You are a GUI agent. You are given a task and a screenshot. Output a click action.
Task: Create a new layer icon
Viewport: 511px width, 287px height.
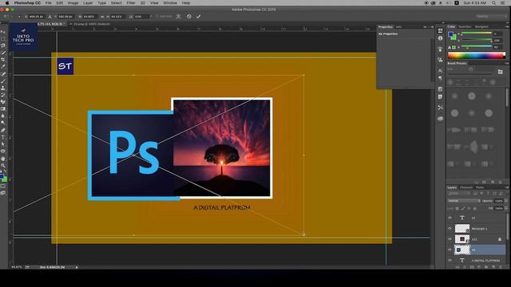click(493, 267)
